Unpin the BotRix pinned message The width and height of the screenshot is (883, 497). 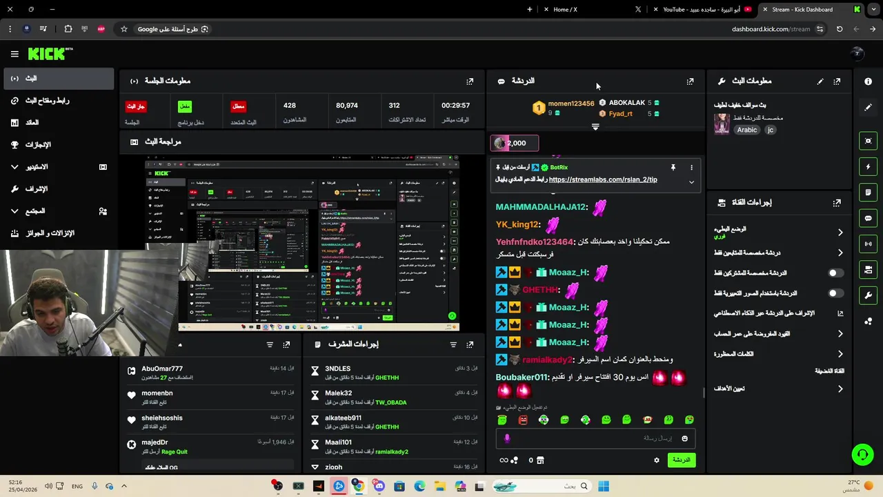coord(673,168)
